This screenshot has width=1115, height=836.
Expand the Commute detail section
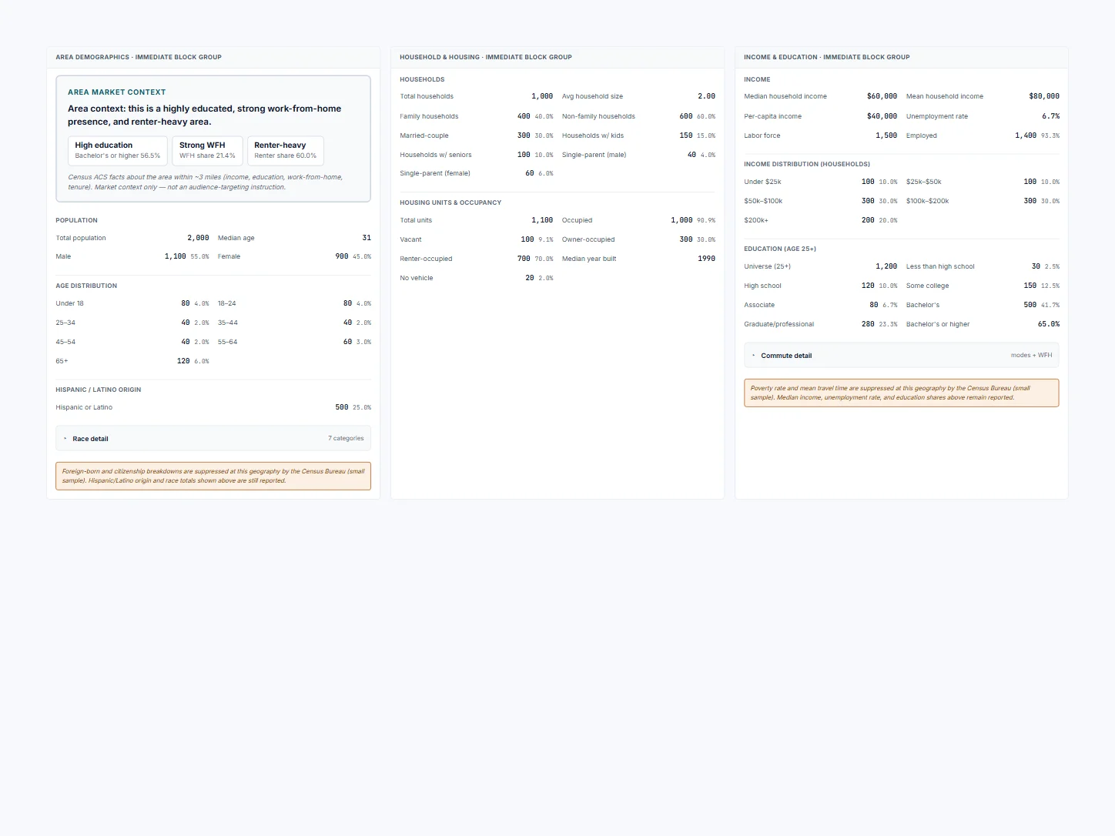(901, 356)
